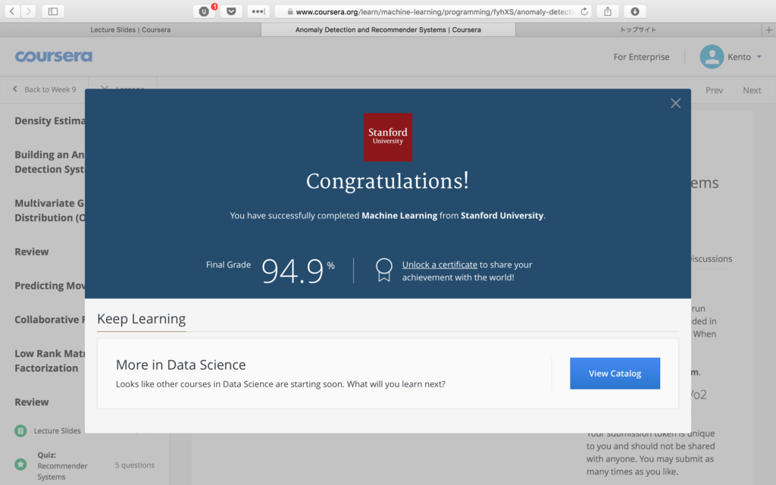Open the Low Rank Matrix Factorization section

click(49, 361)
